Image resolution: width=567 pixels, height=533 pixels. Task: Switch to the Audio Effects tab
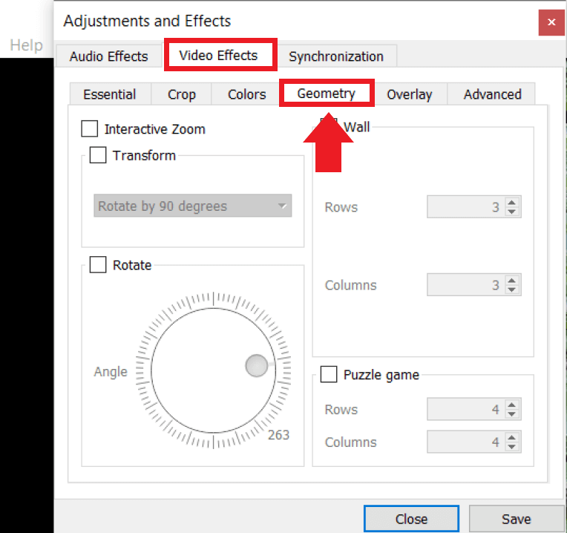(109, 56)
